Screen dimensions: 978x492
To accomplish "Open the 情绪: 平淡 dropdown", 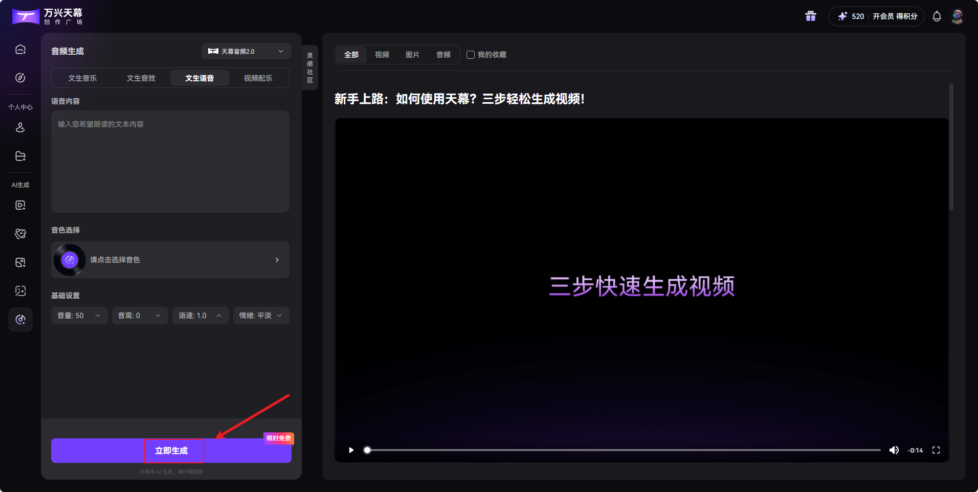I will click(260, 316).
